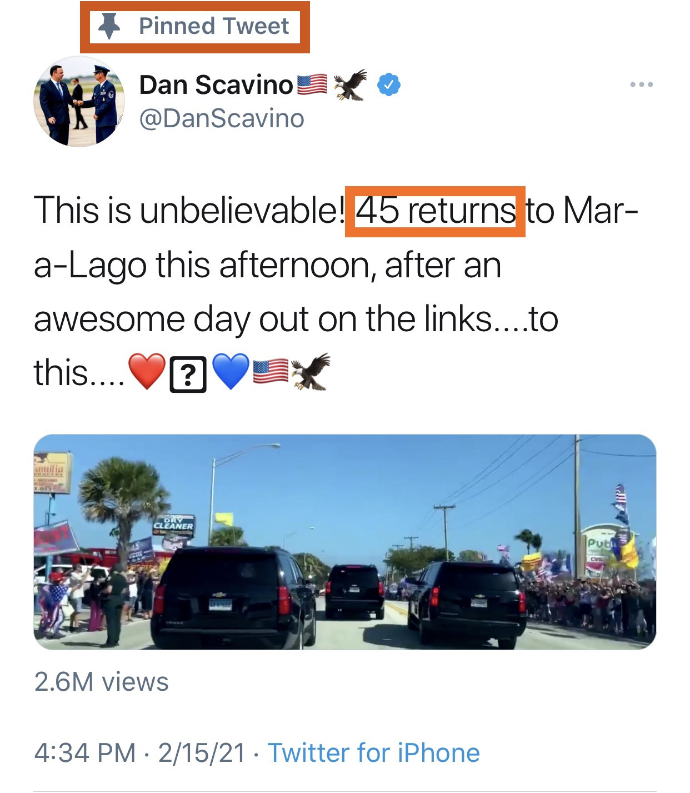Screen dimensions: 690x793
Task: Open the three-dot more options menu
Action: coord(641,84)
